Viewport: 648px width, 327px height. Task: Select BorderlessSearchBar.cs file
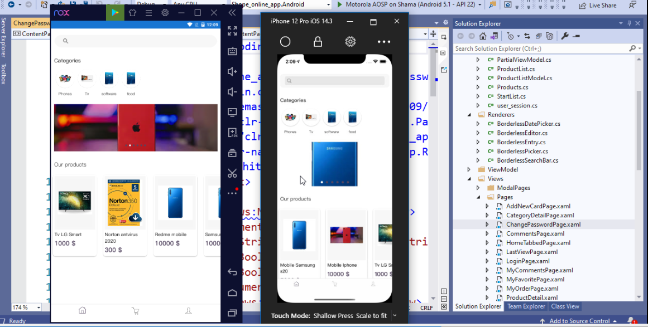527,160
